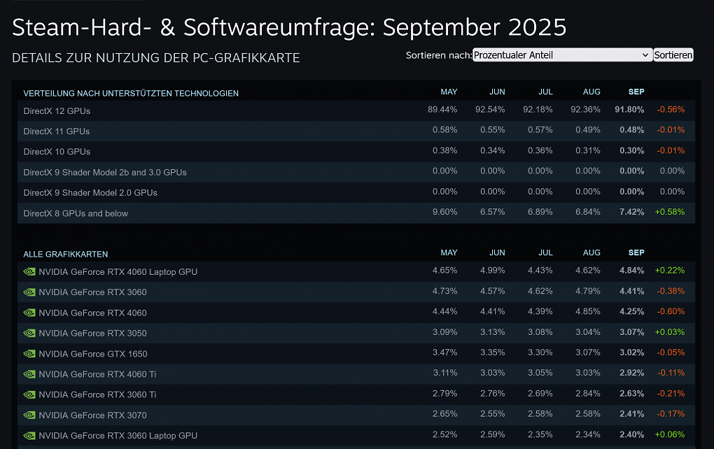Click NVIDIA icon beside GeForce RTX 4060
714x449 pixels.
[x=29, y=313]
